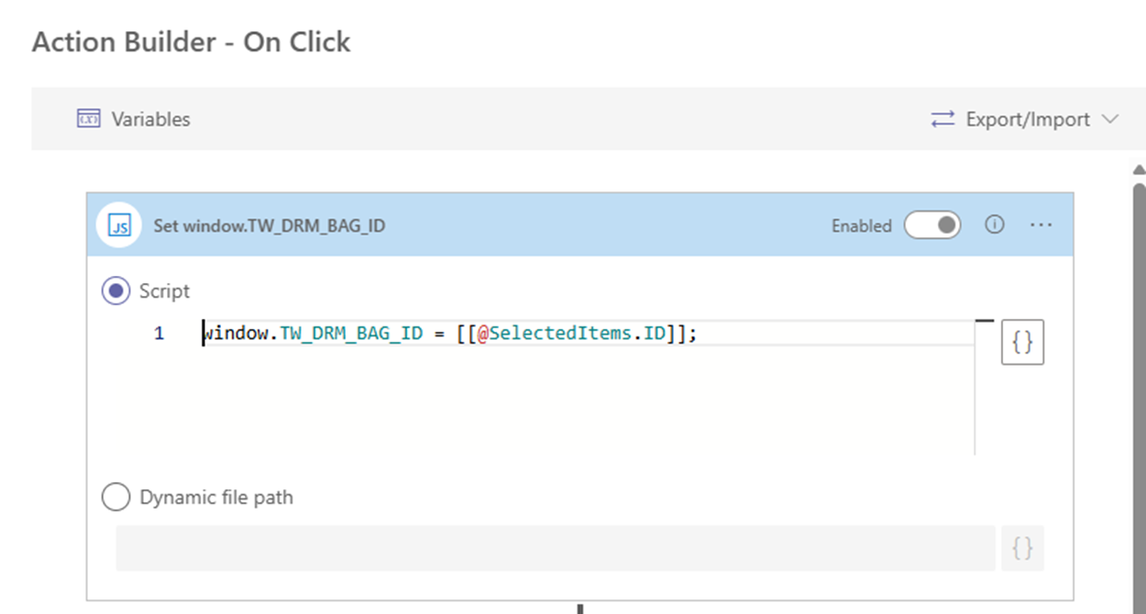Open the action's more options ellipsis
Image resolution: width=1146 pixels, height=614 pixels.
coord(1041,225)
